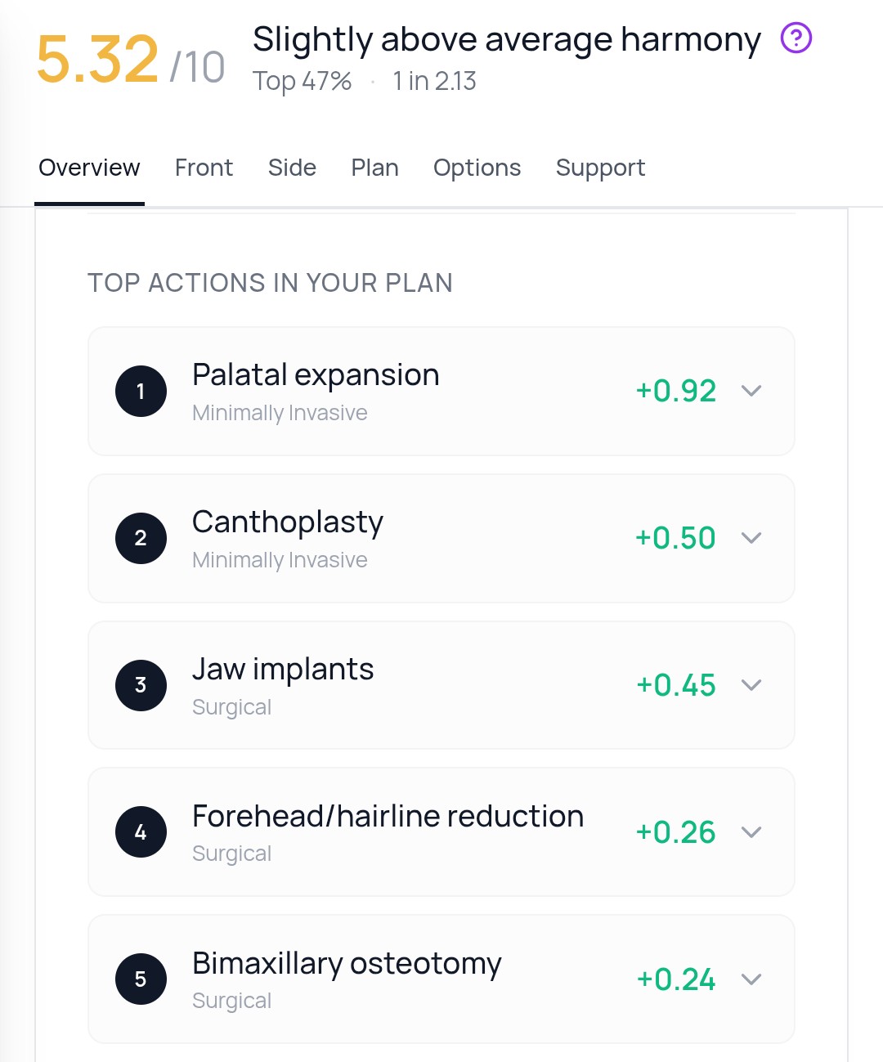This screenshot has height=1062, width=883.
Task: Select the Overview tab
Action: [89, 168]
